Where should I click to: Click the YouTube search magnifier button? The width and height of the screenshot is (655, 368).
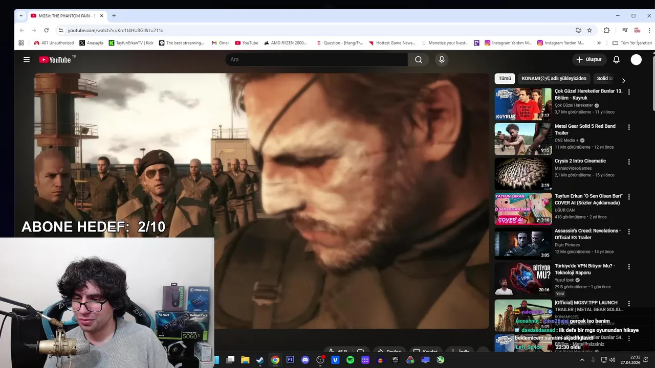pyautogui.click(x=419, y=60)
